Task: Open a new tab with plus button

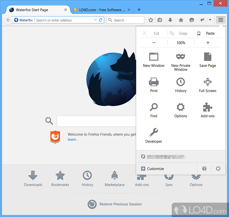Action: click(139, 10)
